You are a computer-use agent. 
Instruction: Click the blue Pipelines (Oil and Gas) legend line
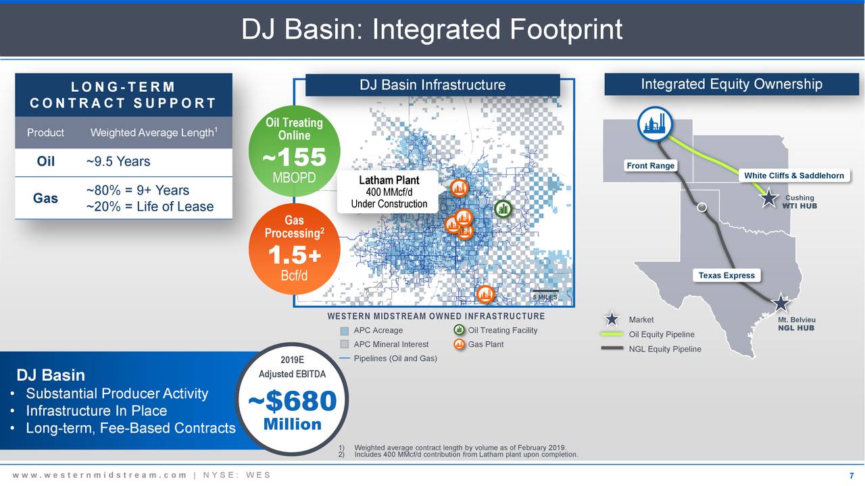[x=345, y=358]
